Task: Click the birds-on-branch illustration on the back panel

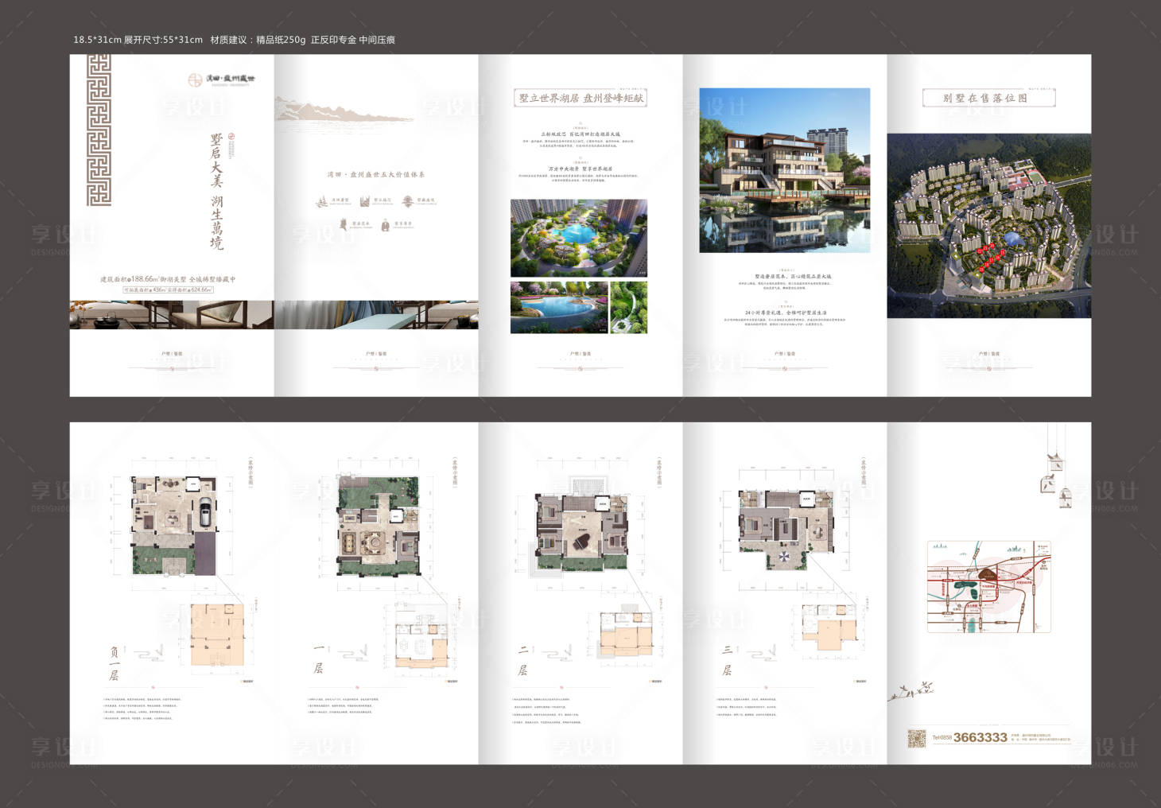Action: 911,690
